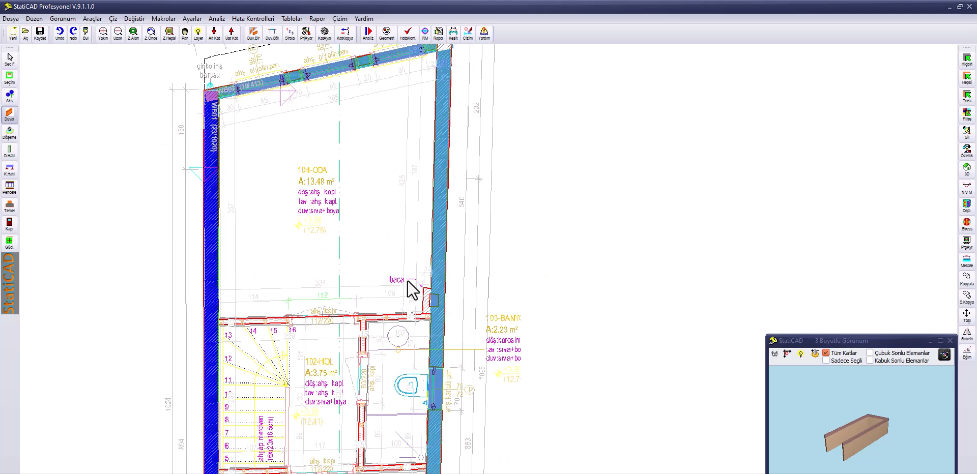
Task: Uncheck the Tüm Katlar checkbox
Action: [826, 352]
